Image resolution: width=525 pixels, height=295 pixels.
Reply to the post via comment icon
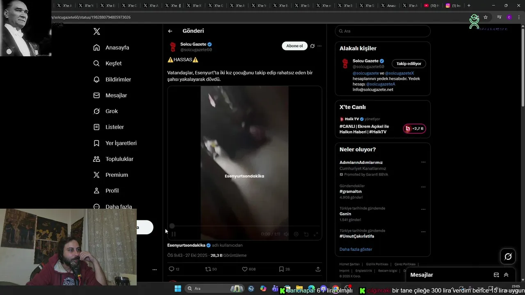pyautogui.click(x=171, y=269)
